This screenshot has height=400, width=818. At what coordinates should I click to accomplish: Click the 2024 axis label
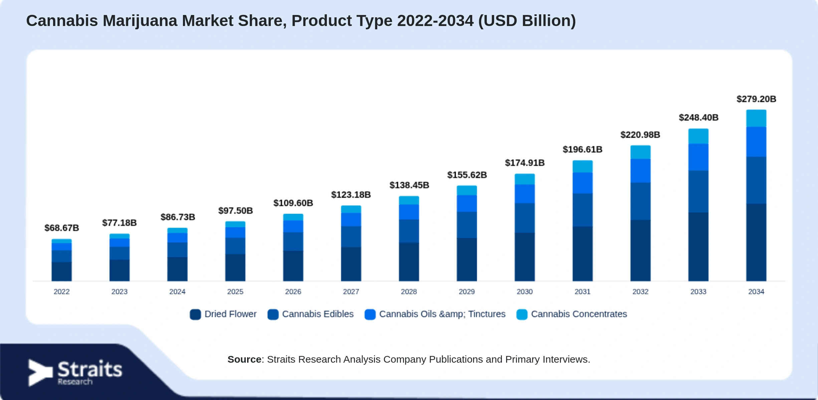(177, 292)
